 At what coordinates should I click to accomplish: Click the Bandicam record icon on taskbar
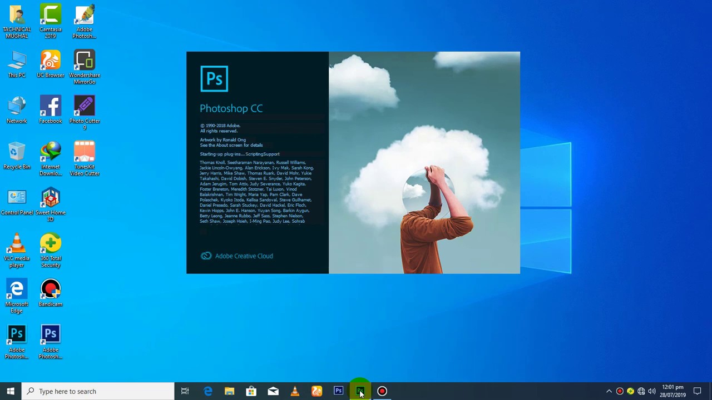click(x=382, y=391)
